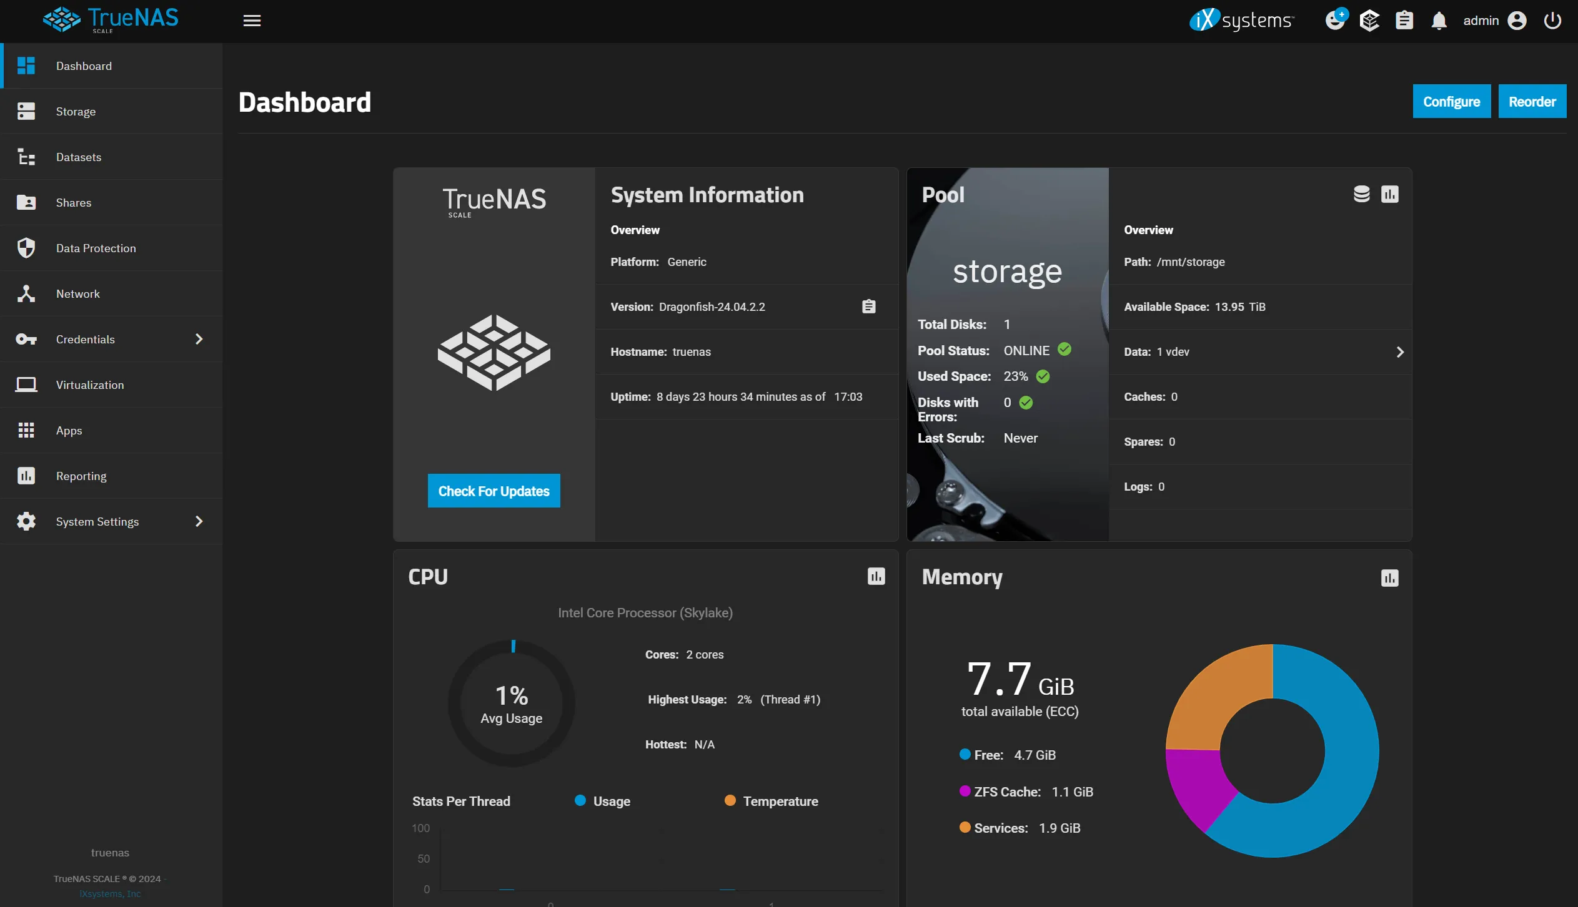1578x907 pixels.
Task: Expand the System Settings submenu
Action: tap(199, 521)
